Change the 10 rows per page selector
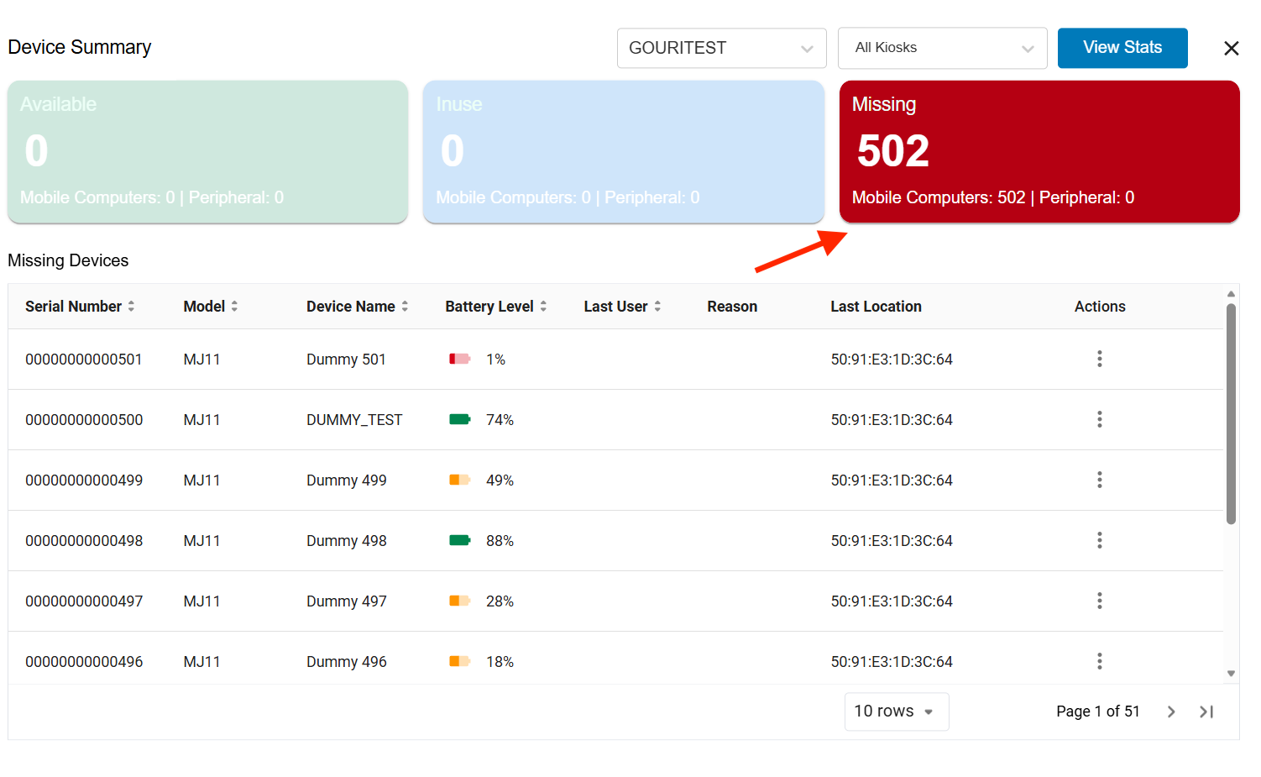Image resolution: width=1261 pixels, height=777 pixels. 896,711
